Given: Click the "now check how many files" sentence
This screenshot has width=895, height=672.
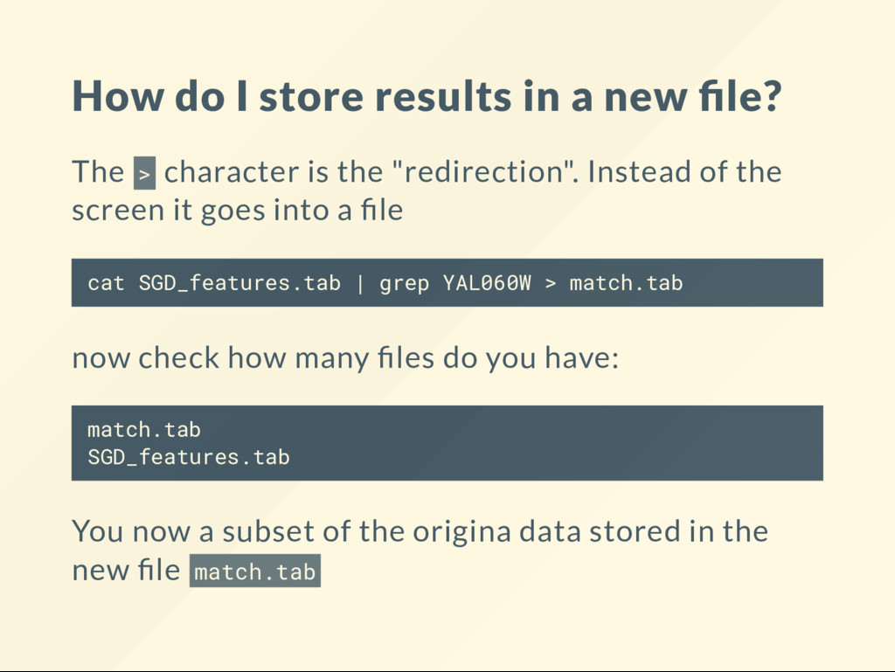Looking at the screenshot, I should (x=345, y=358).
